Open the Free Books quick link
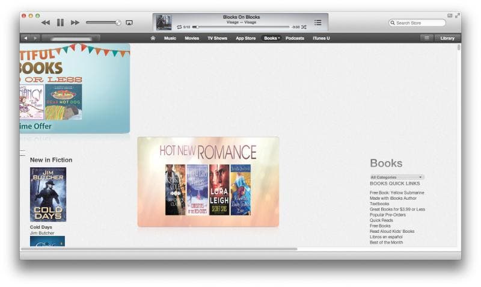Image resolution: width=481 pixels, height=287 pixels. click(x=380, y=226)
